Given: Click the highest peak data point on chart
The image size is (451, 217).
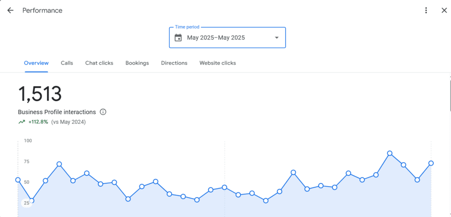Looking at the screenshot, I should tap(390, 153).
